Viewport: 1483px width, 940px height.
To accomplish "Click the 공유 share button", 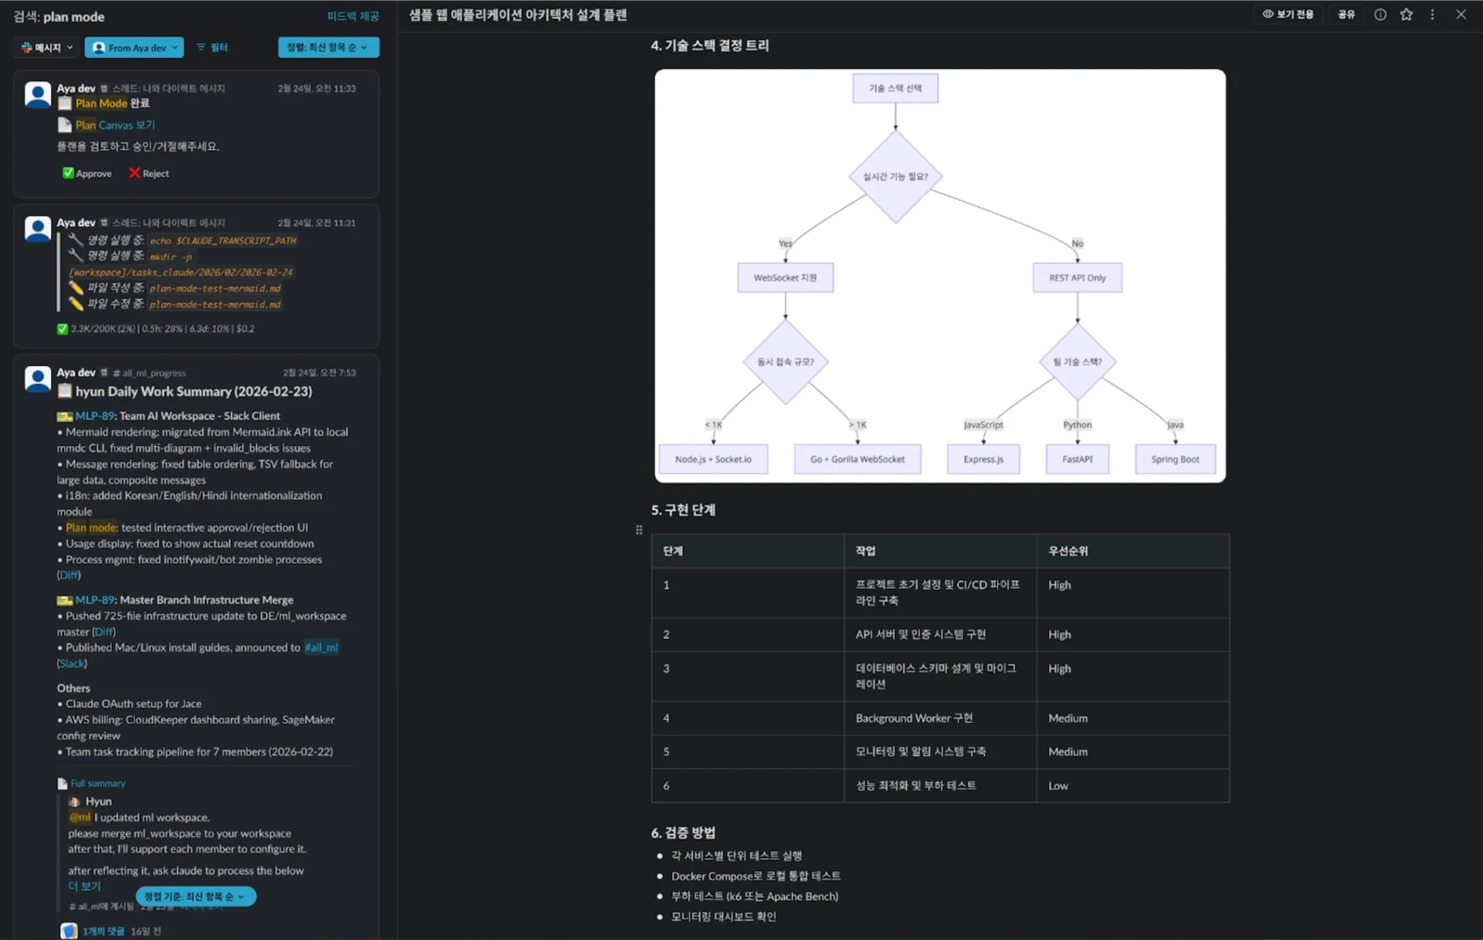I will coord(1346,15).
